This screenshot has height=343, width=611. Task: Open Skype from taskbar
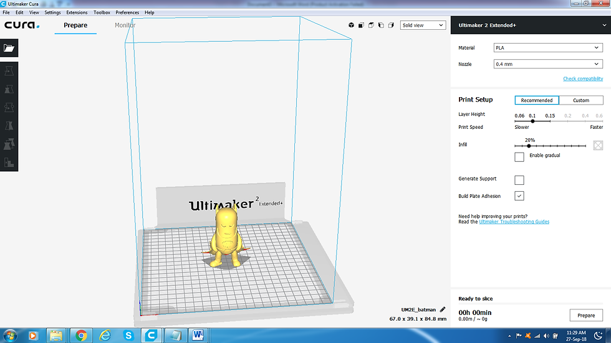[x=128, y=336]
